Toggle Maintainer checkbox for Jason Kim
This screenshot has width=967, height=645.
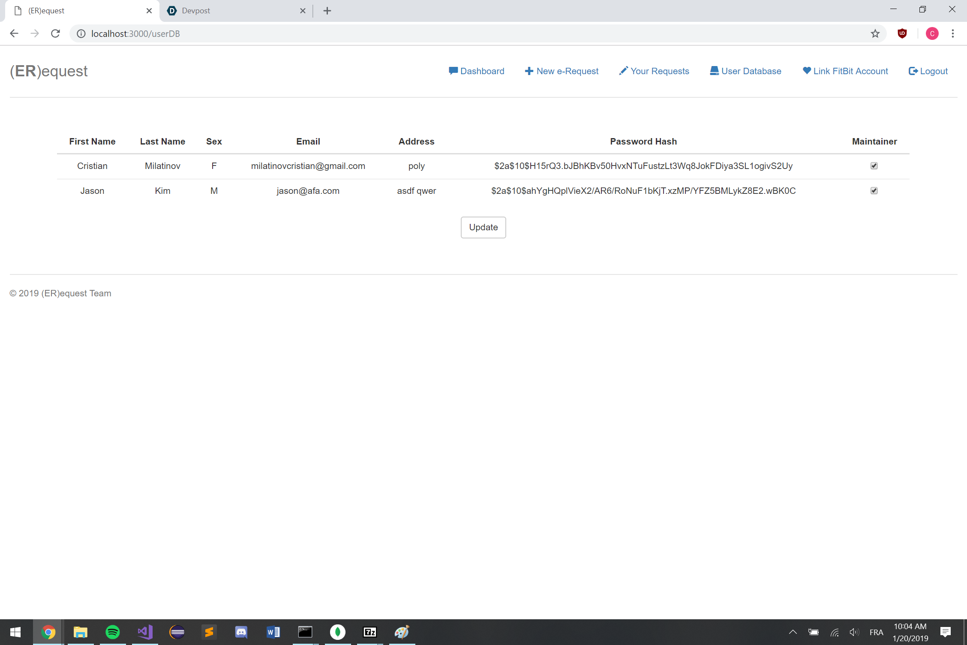coord(874,191)
